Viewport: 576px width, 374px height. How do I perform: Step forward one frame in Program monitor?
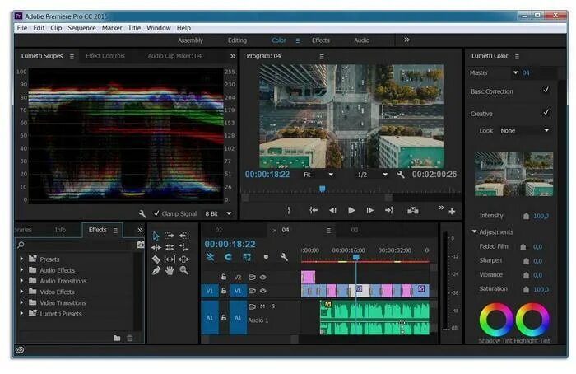coord(370,210)
